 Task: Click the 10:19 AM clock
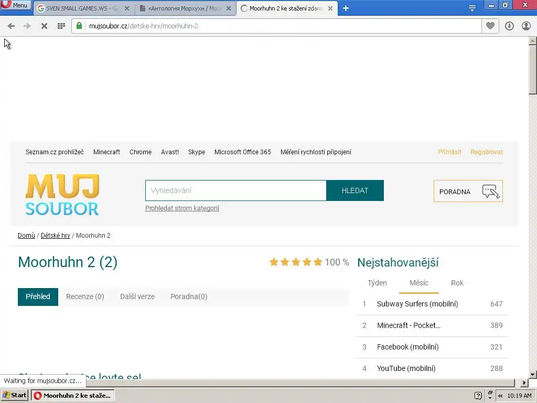pos(520,396)
